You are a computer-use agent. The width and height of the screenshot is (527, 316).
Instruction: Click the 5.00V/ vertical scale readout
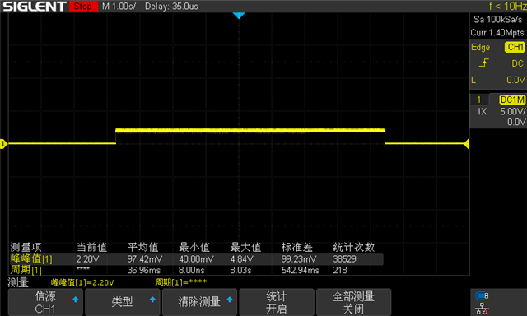(x=512, y=111)
